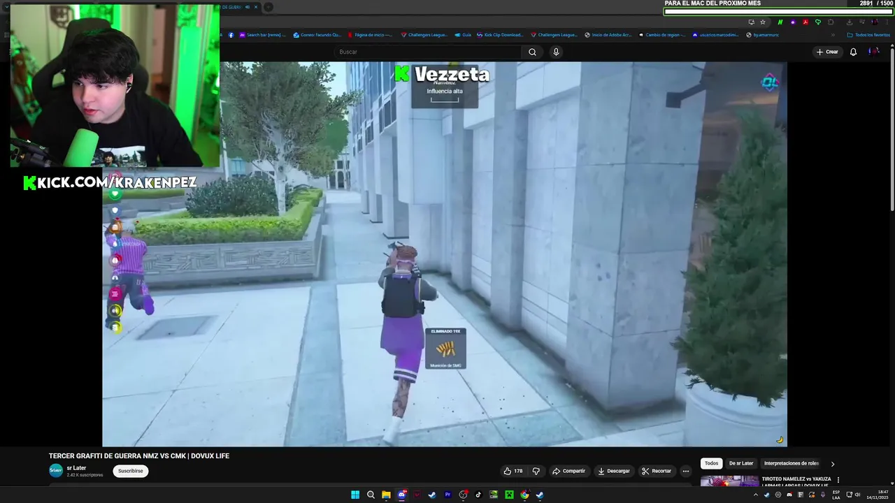Mute the browser tab speaker icon
This screenshot has width=895, height=503.
click(247, 7)
